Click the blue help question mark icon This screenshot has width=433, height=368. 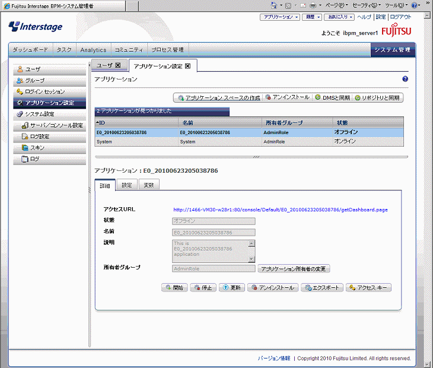pyautogui.click(x=405, y=79)
